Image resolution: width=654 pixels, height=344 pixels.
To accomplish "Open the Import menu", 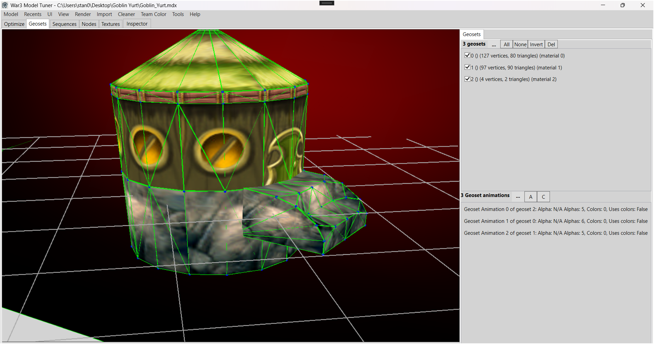I will point(104,14).
